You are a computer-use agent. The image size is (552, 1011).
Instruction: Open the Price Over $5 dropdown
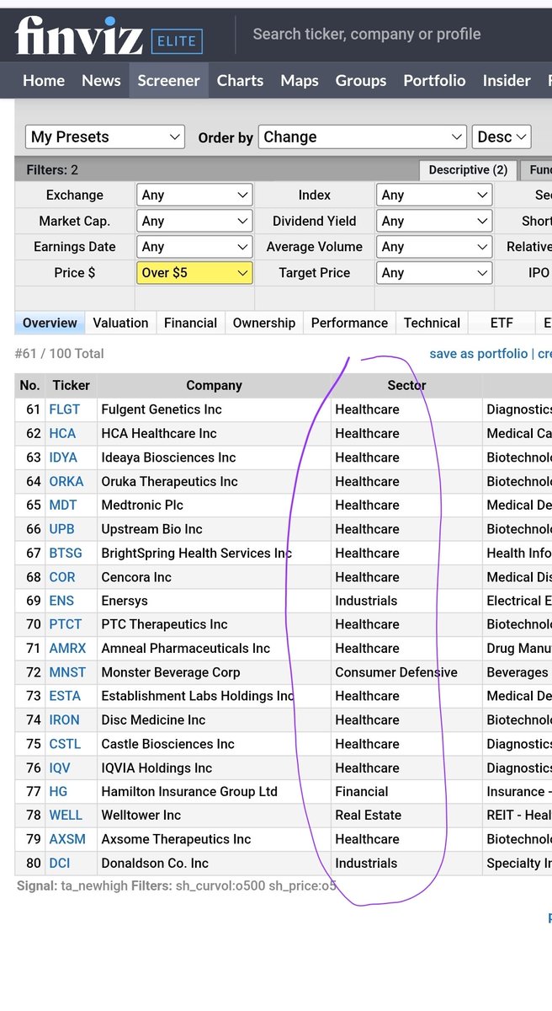(194, 273)
